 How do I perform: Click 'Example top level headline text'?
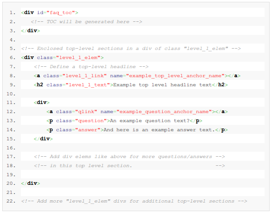coord(162,85)
